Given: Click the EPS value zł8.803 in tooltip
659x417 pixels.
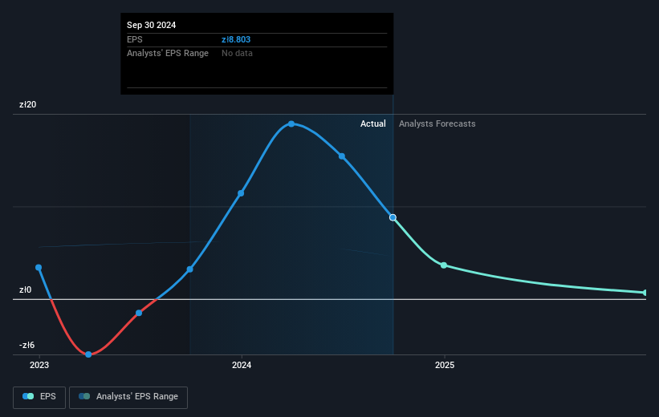Looking at the screenshot, I should [x=236, y=39].
